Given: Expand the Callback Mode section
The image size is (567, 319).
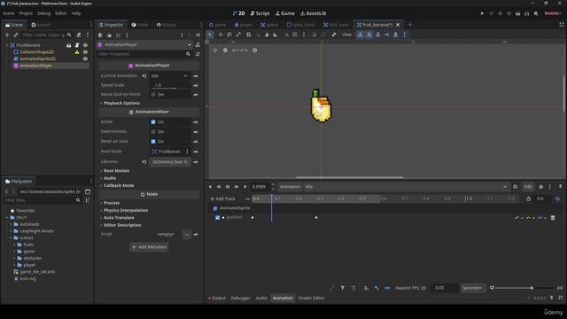Looking at the screenshot, I should point(119,185).
